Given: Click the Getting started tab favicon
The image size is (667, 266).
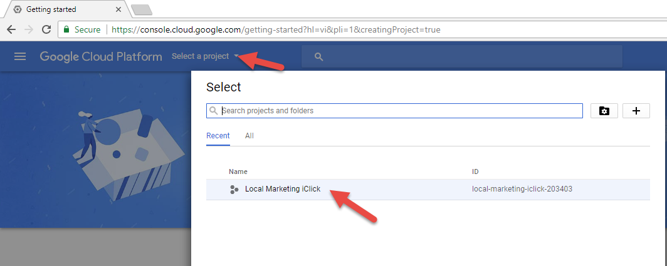Looking at the screenshot, I should click(18, 9).
